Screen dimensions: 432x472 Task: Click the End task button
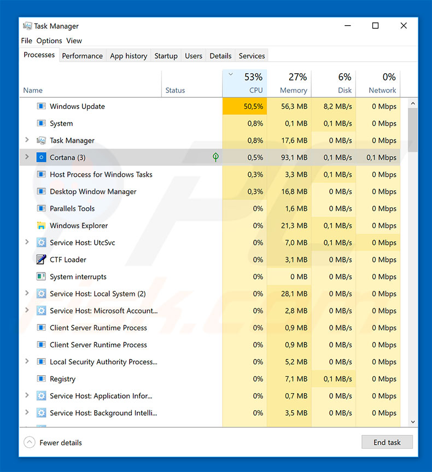387,442
